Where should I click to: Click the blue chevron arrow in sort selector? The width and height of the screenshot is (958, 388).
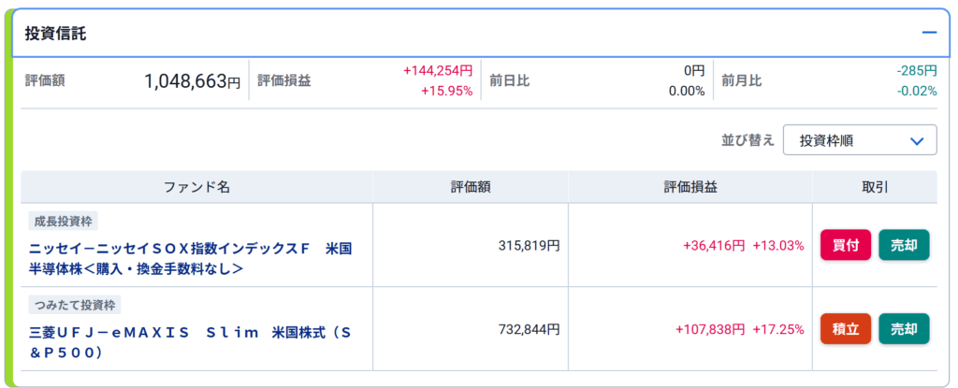(x=917, y=141)
